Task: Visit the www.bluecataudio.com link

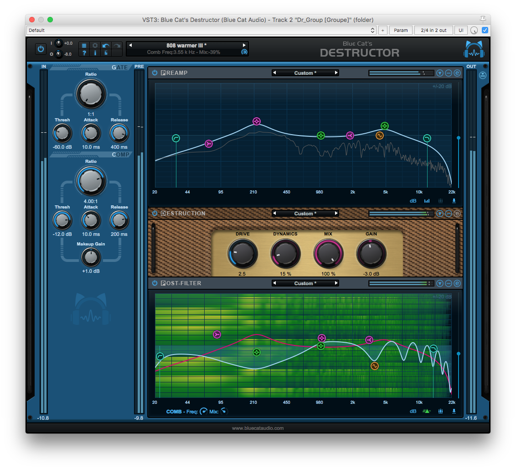Action: (258, 428)
